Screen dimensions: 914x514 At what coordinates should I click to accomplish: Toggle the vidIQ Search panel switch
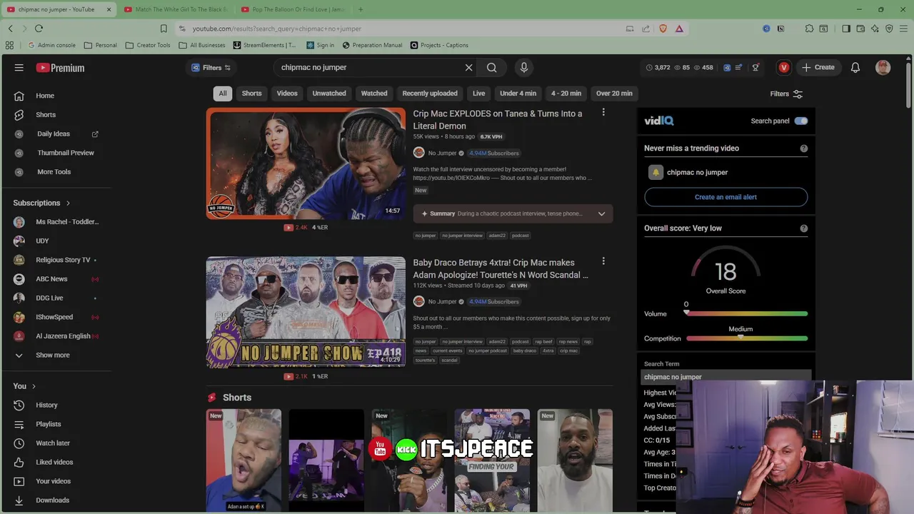(801, 121)
